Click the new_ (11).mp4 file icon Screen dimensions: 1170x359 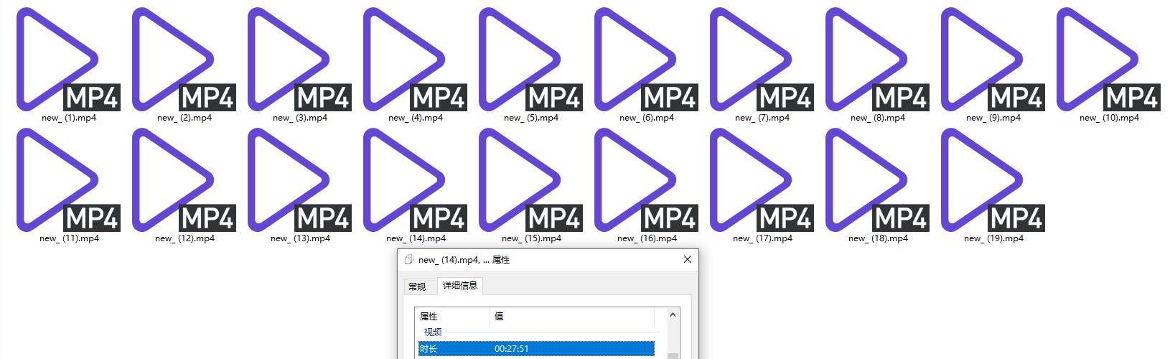68,181
